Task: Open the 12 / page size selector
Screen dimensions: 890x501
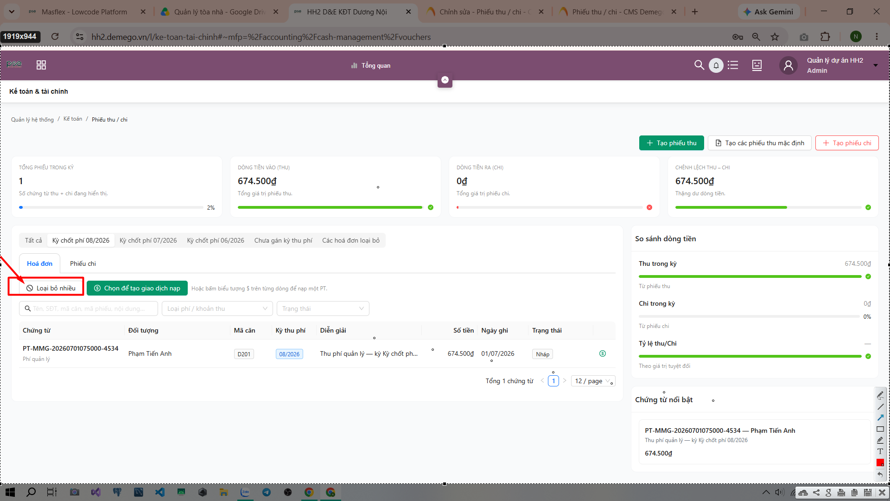Action: pos(593,381)
